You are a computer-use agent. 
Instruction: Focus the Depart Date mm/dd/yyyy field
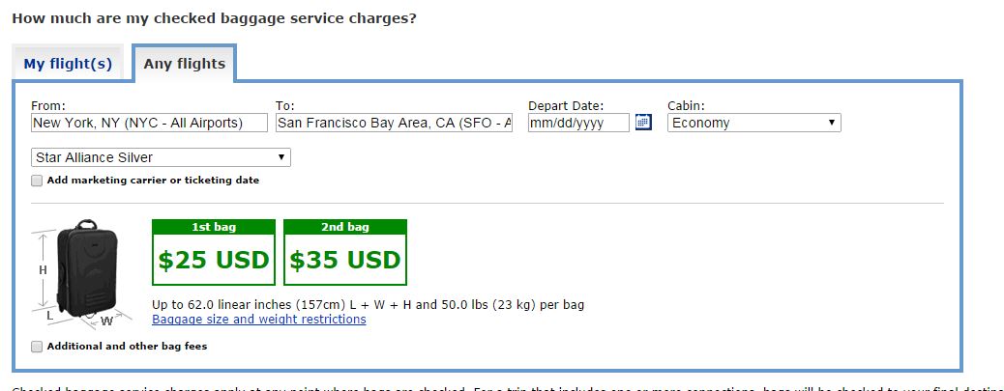[x=577, y=123]
